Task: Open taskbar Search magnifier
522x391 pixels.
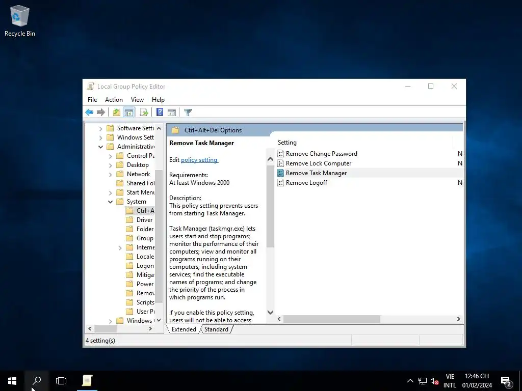Action: 37,381
